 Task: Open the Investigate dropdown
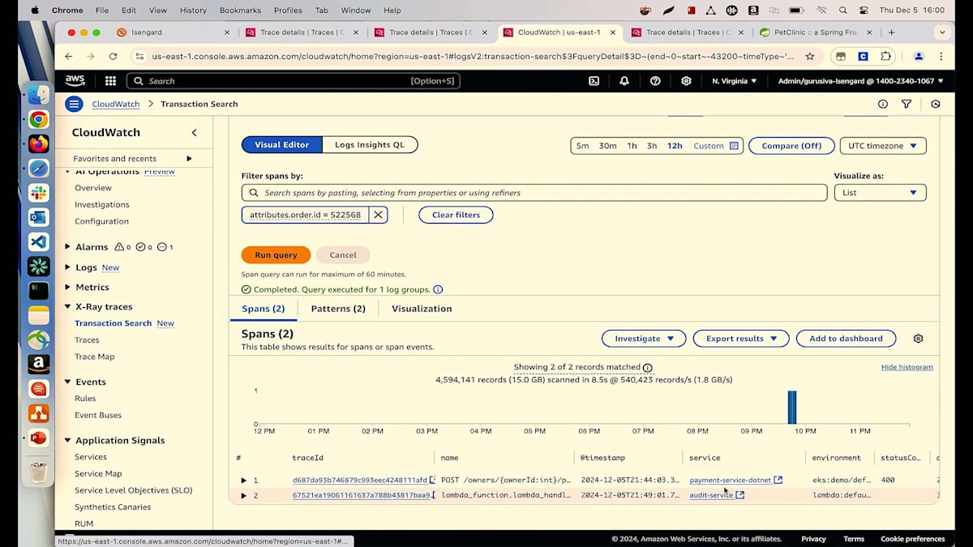tap(644, 339)
